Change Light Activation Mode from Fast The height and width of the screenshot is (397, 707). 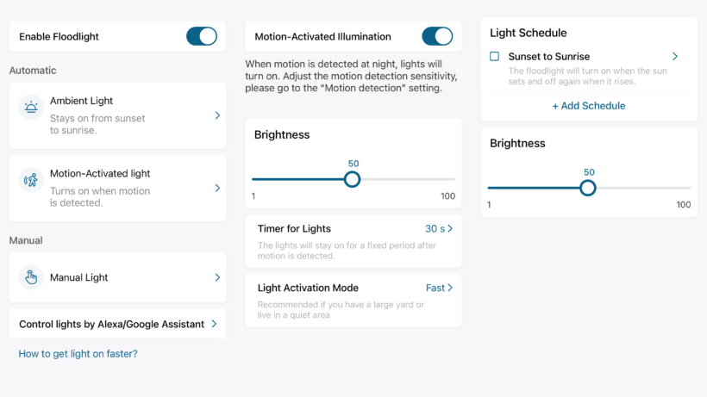439,288
